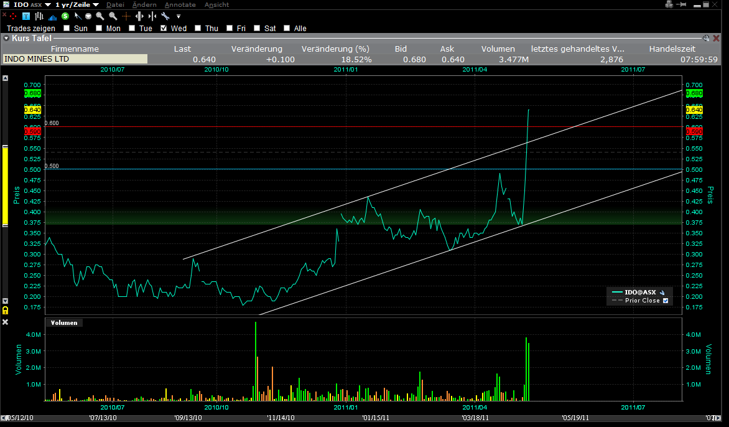Select the INDO MINES LTD name cell

[x=75, y=59]
